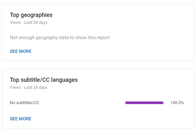Click "Views" label in subtitle/CC languages card
Image resolution: width=196 pixels, height=133 pixels.
click(x=15, y=87)
